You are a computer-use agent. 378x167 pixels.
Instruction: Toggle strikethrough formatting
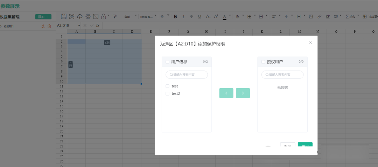191,17
